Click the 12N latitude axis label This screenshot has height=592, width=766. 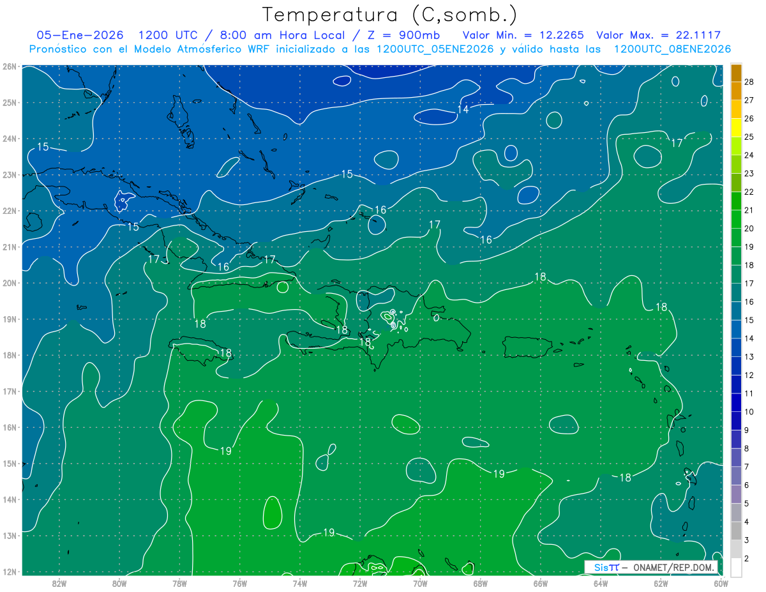click(10, 572)
